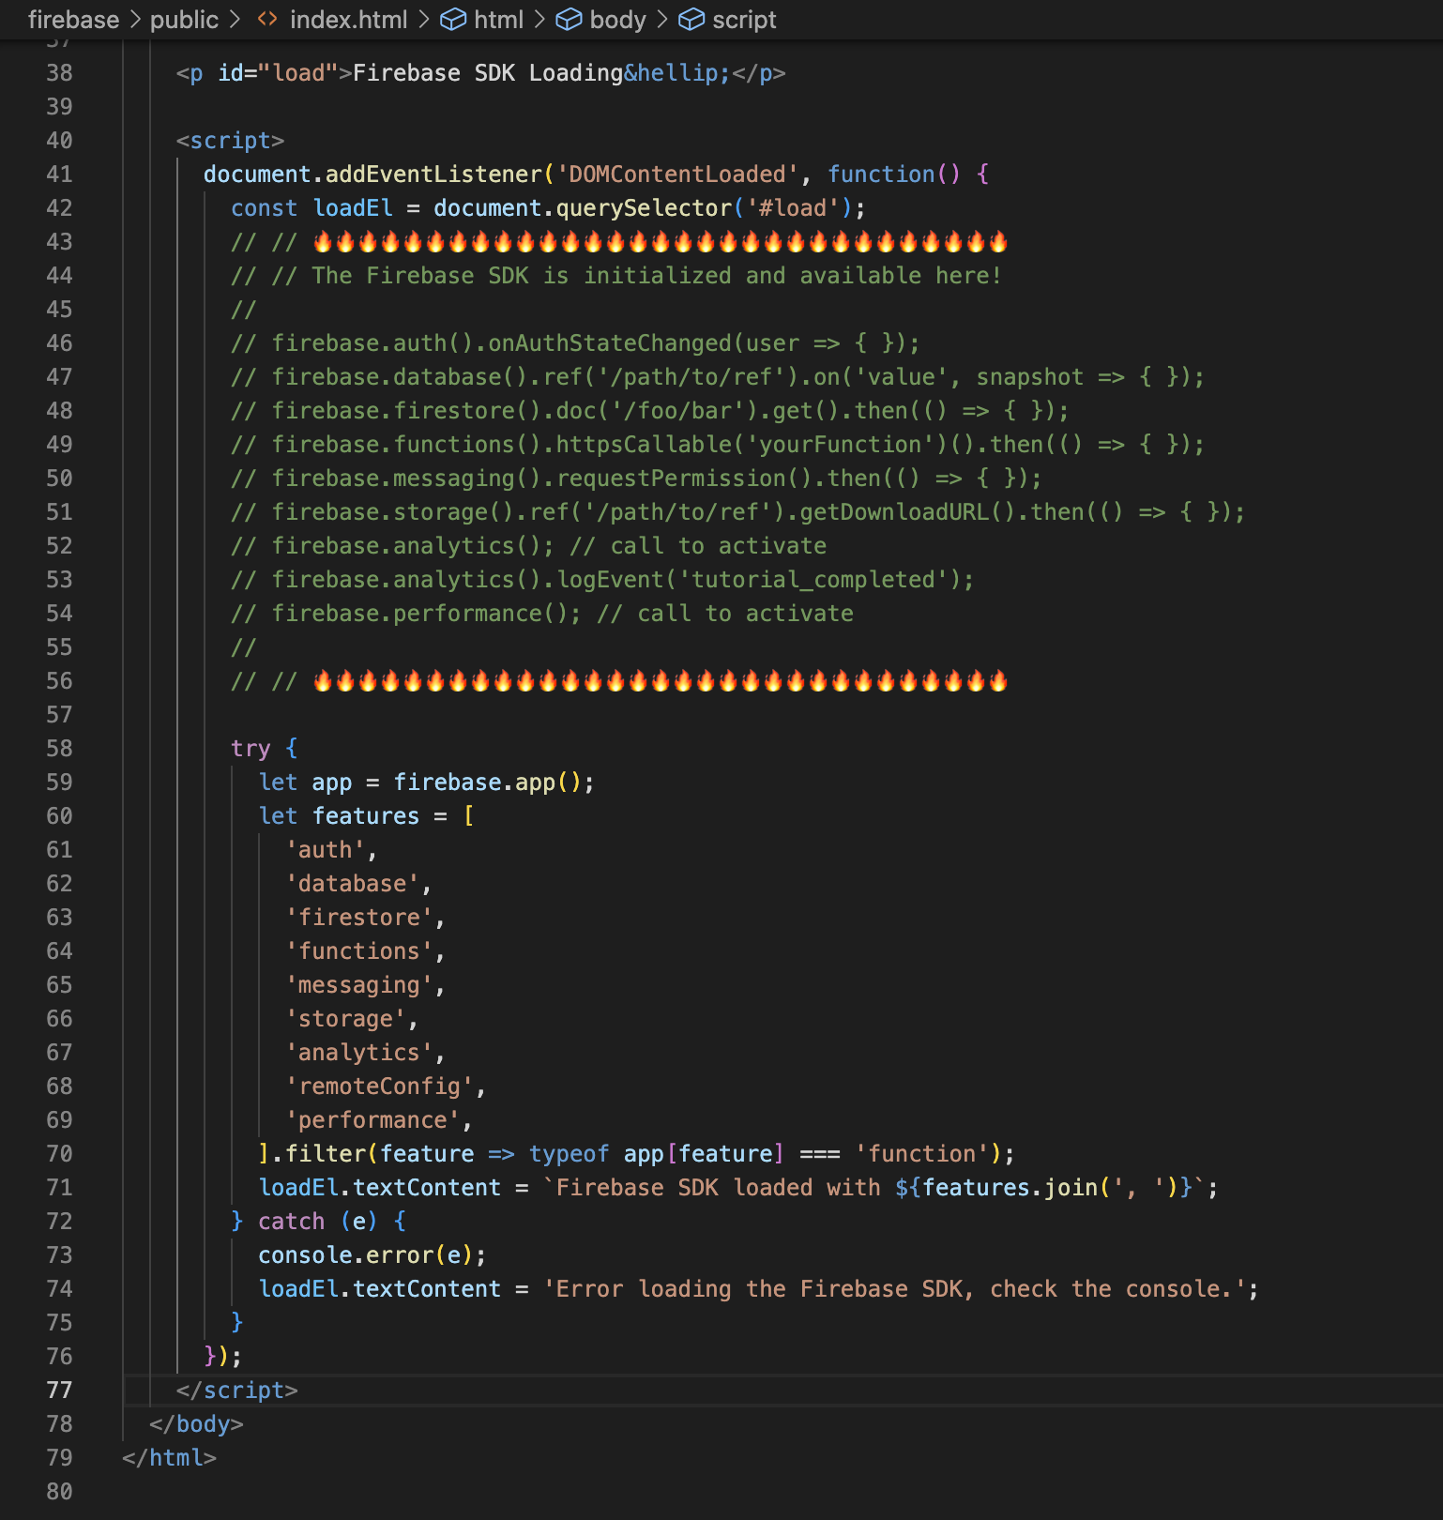Click the 'database' string on line 62
Screen dimensions: 1443x1520
pos(352,884)
